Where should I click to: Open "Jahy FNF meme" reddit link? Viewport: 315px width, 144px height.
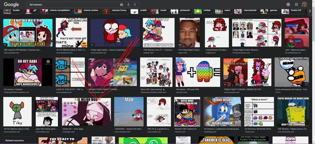pos(47,129)
